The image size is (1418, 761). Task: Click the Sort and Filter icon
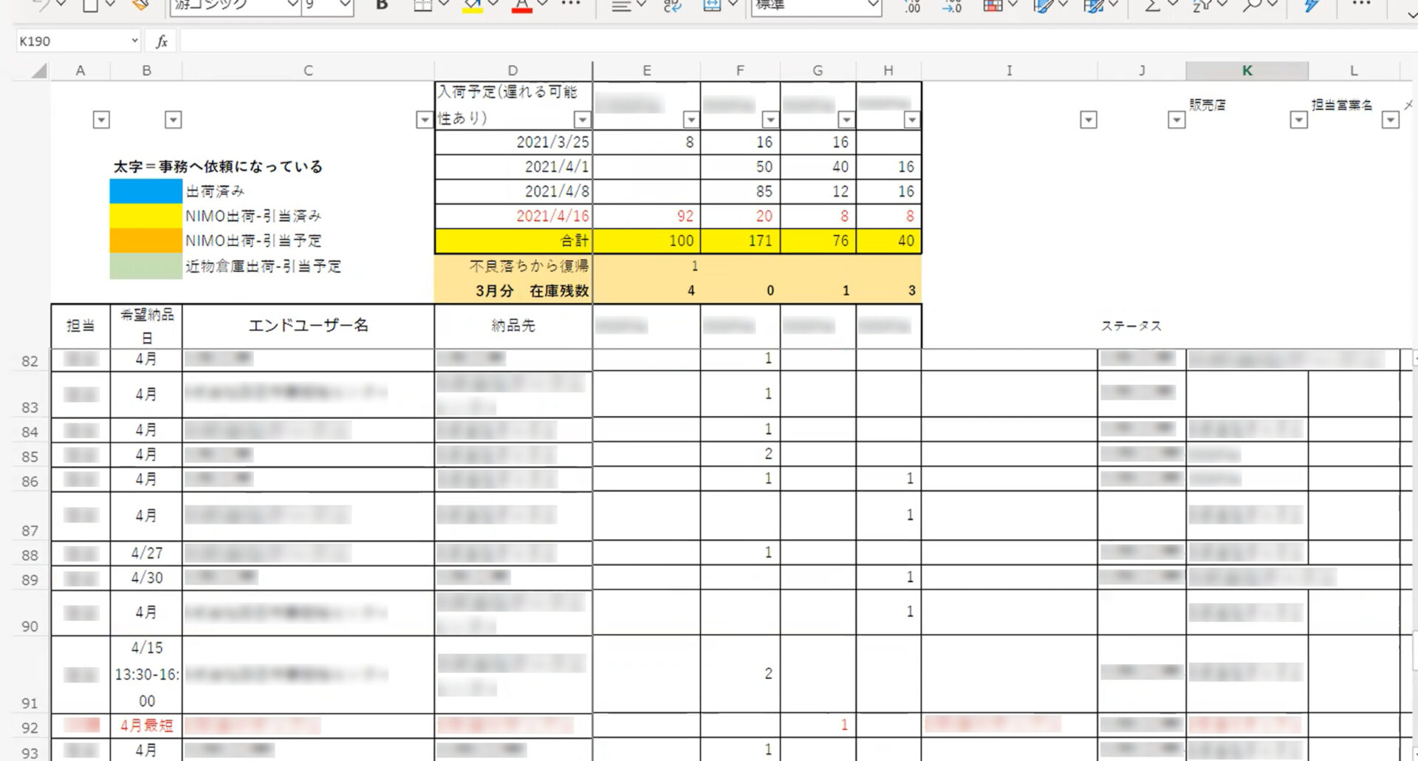pos(1202,5)
